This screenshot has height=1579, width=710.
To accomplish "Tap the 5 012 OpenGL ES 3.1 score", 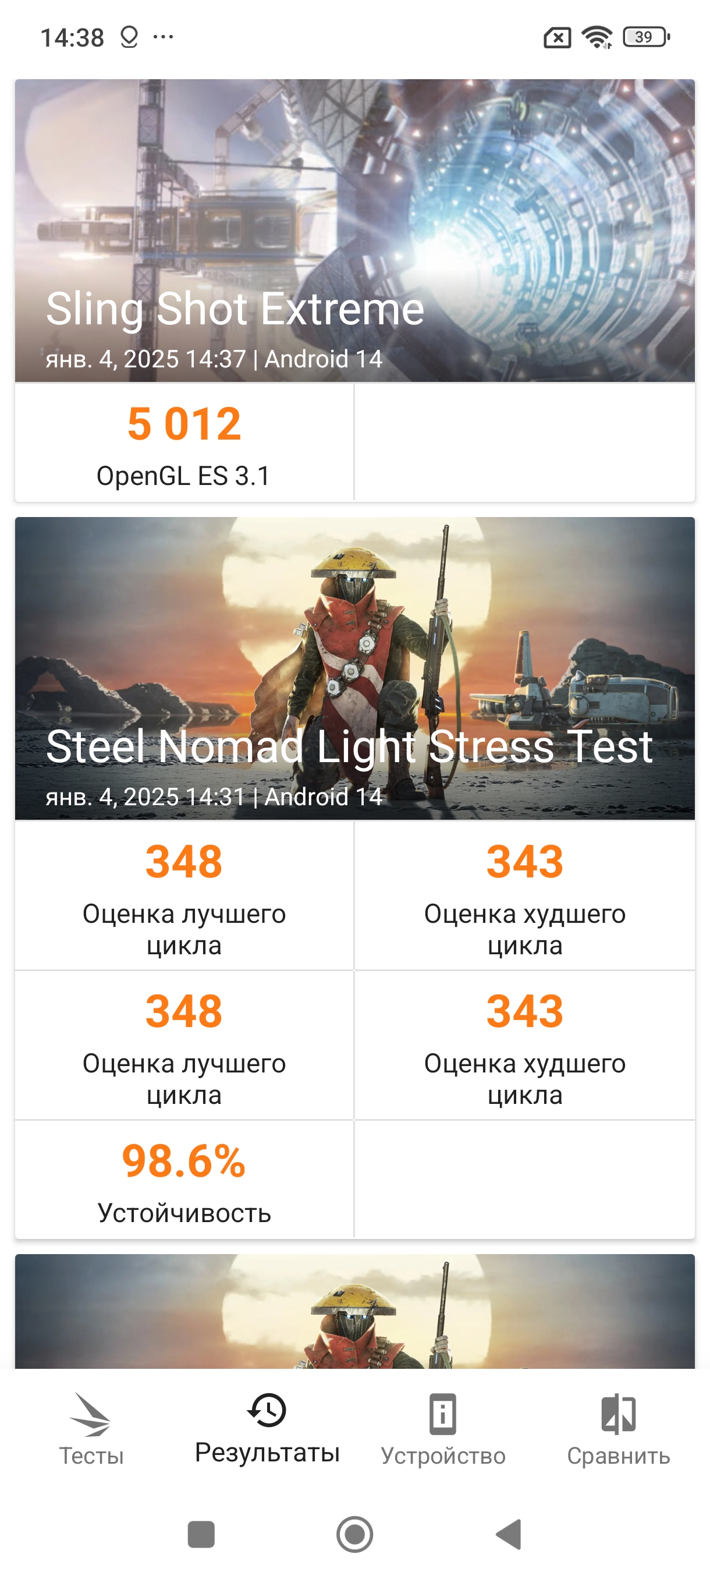I will (x=184, y=442).
